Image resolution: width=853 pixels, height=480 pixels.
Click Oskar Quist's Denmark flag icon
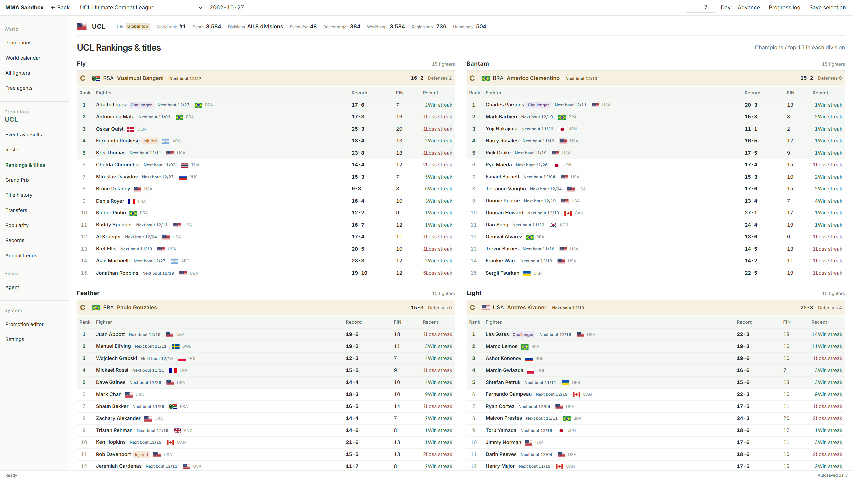tap(131, 129)
